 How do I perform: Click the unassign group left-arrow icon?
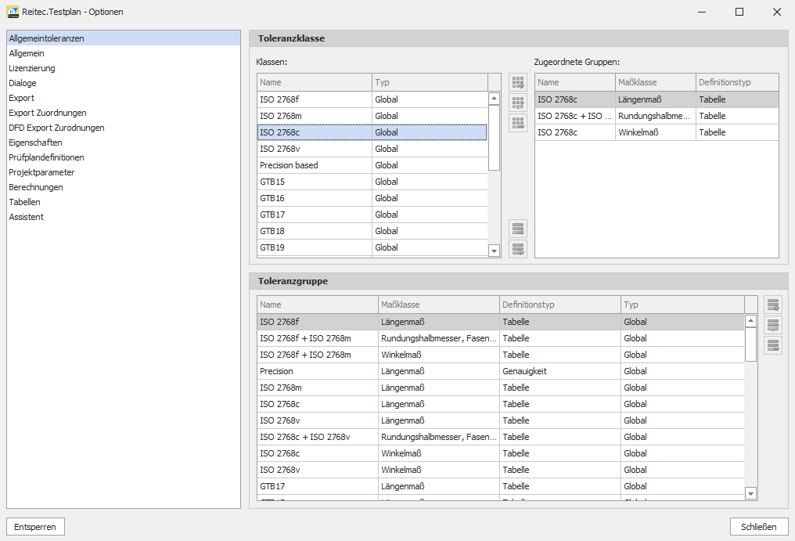517,249
